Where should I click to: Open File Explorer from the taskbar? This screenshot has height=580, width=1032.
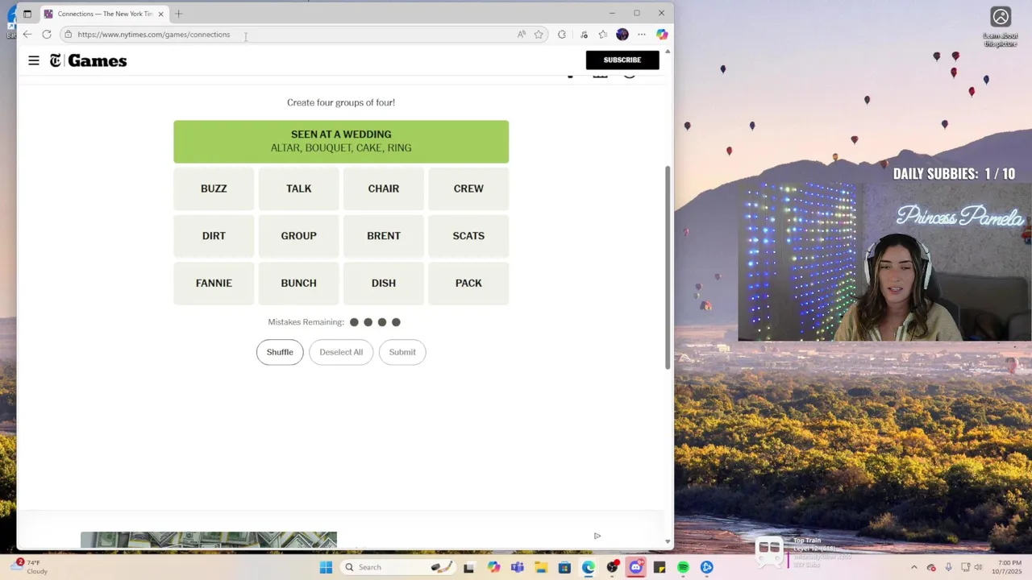[x=541, y=567]
